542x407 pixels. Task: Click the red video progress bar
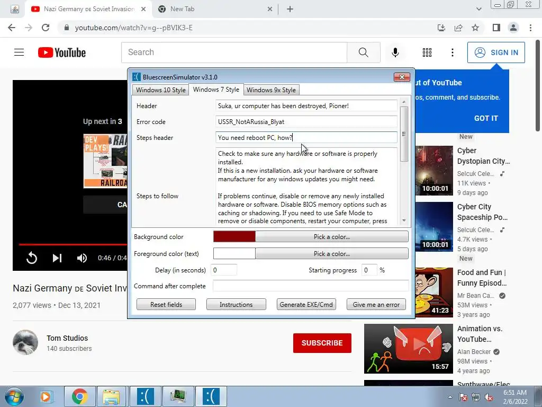point(73,244)
